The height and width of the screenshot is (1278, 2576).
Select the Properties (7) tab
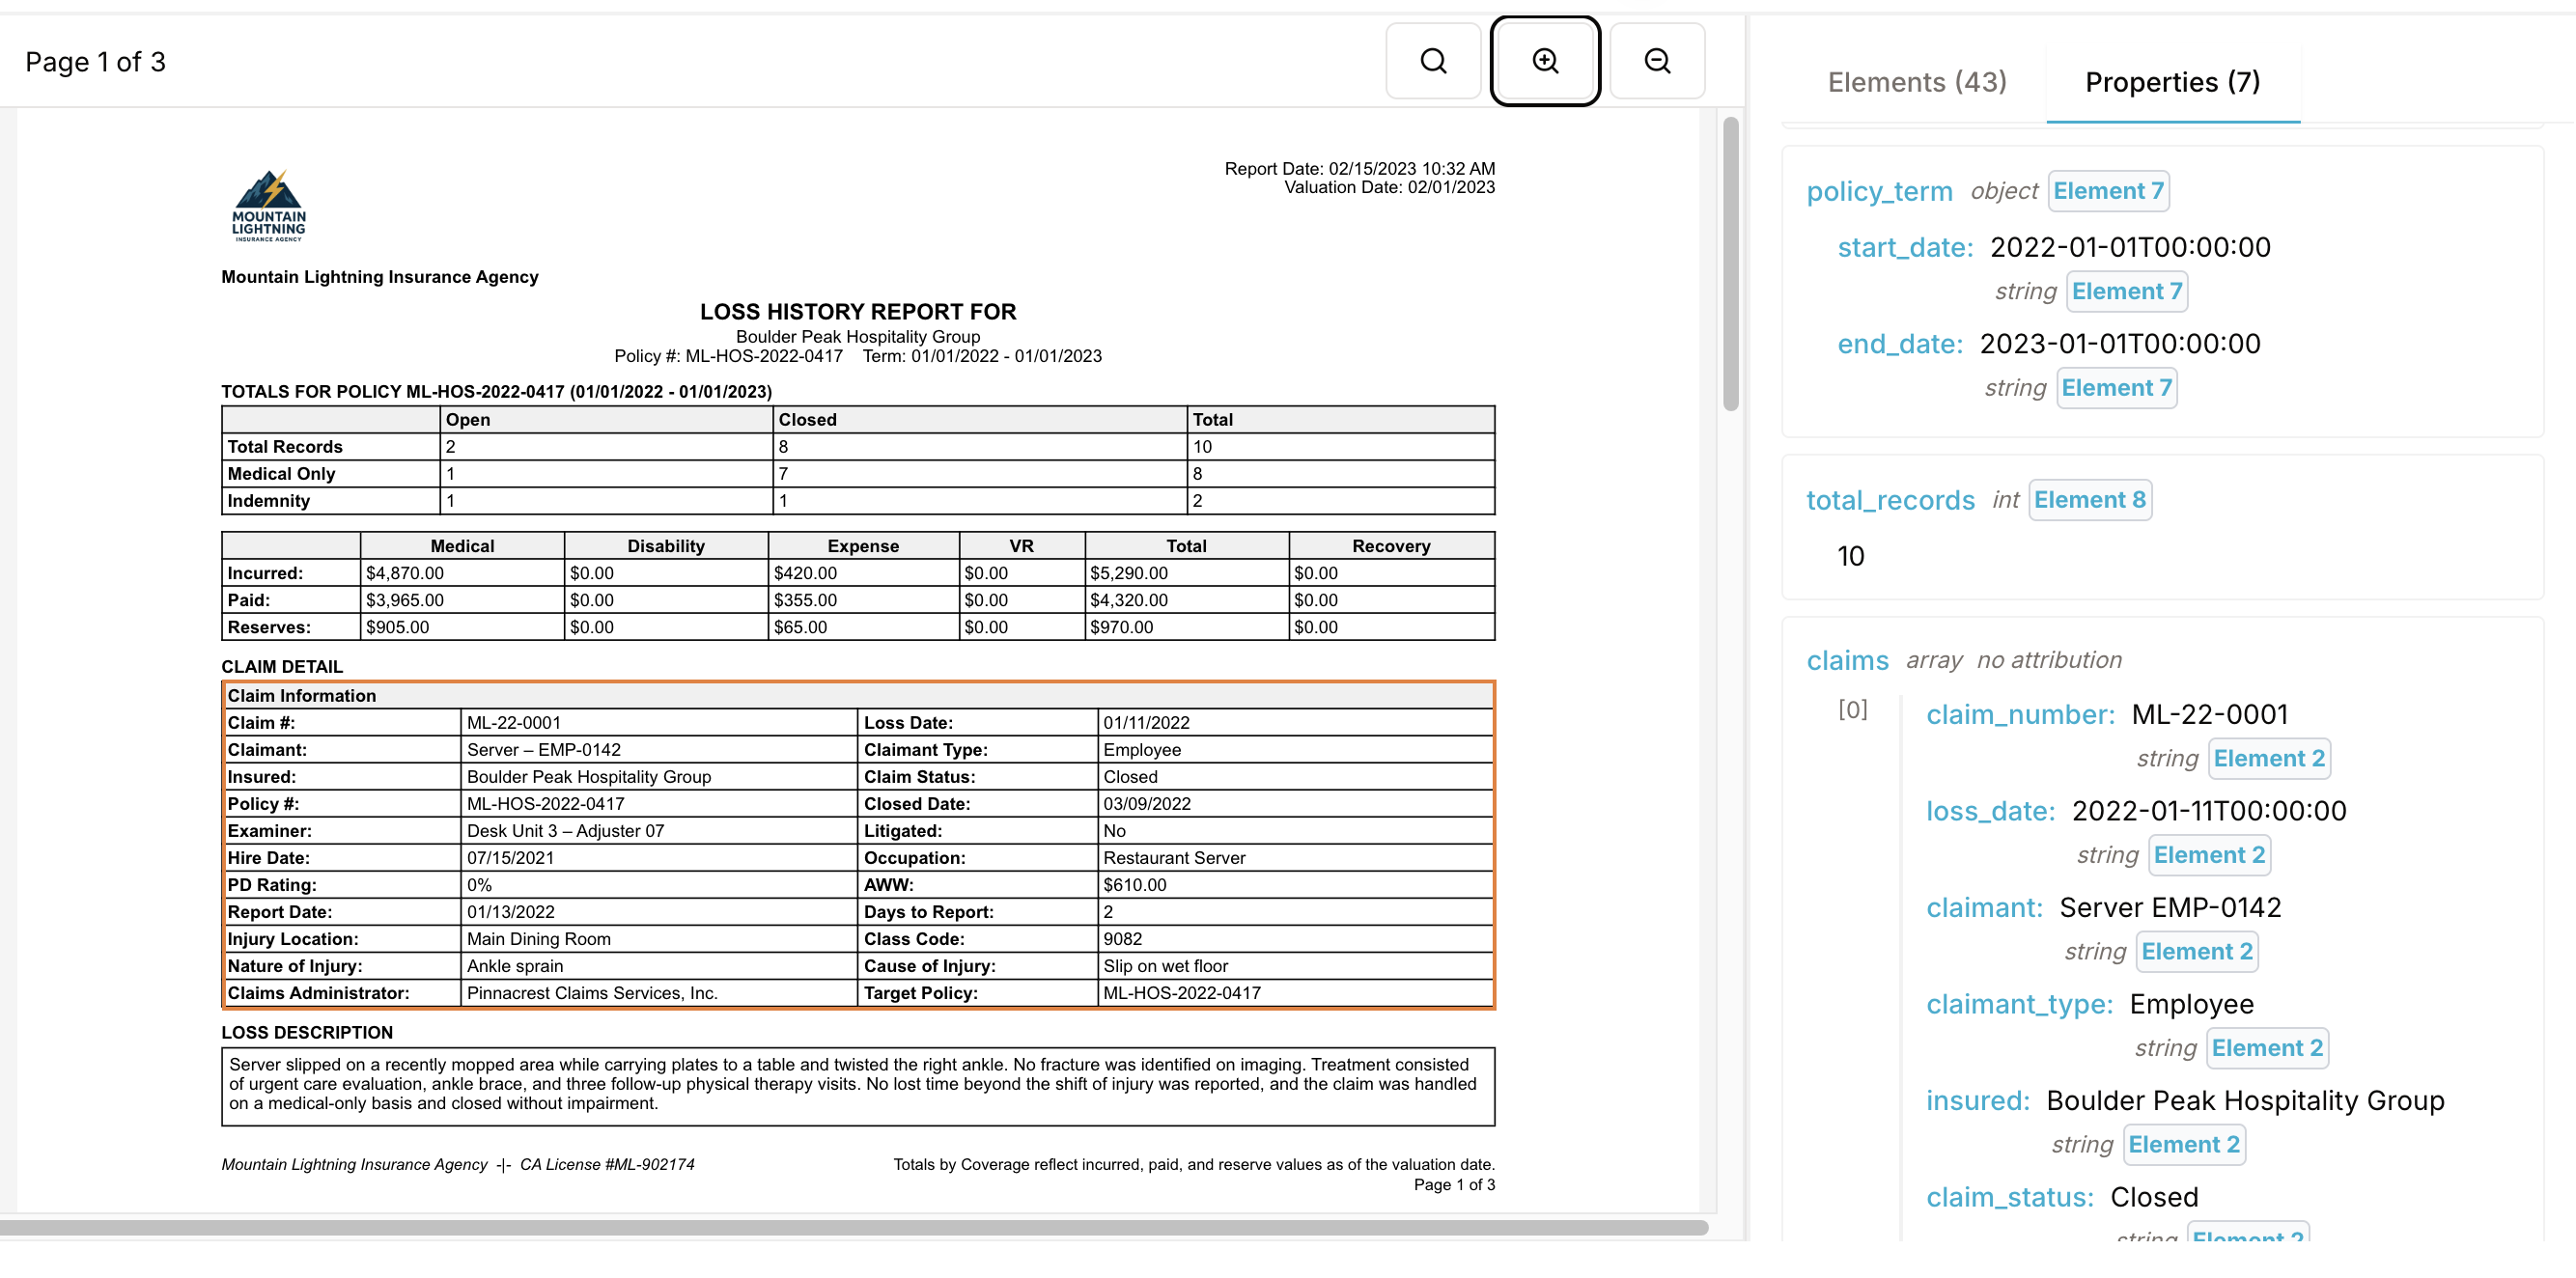pyautogui.click(x=2171, y=82)
